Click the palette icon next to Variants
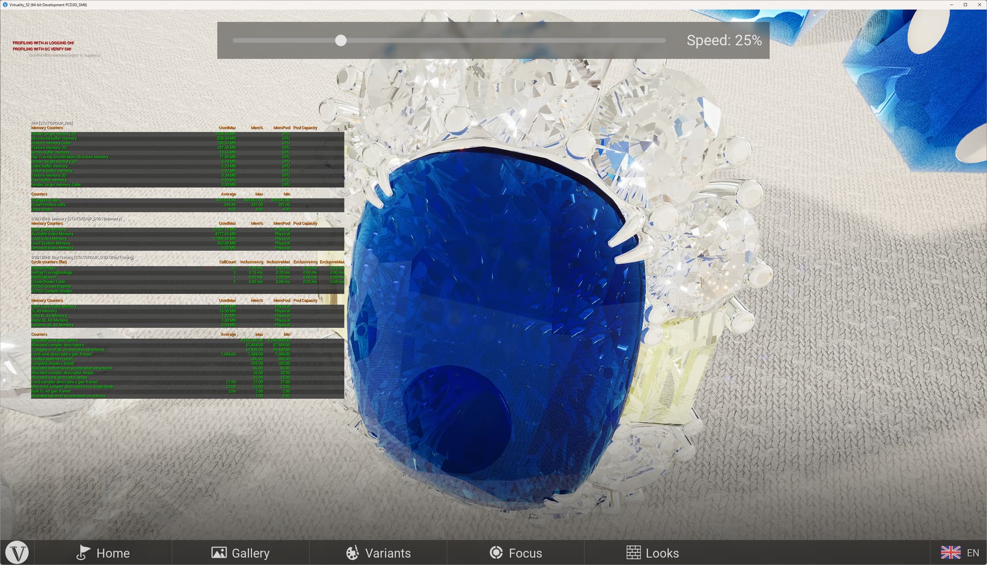987x565 pixels. (352, 553)
